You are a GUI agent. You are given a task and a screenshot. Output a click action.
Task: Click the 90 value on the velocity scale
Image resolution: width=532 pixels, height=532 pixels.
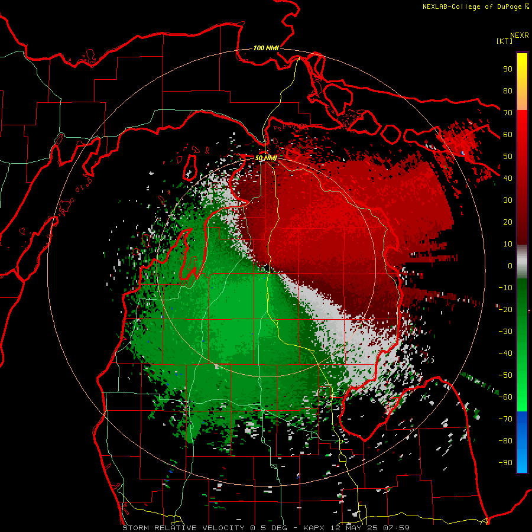point(508,69)
